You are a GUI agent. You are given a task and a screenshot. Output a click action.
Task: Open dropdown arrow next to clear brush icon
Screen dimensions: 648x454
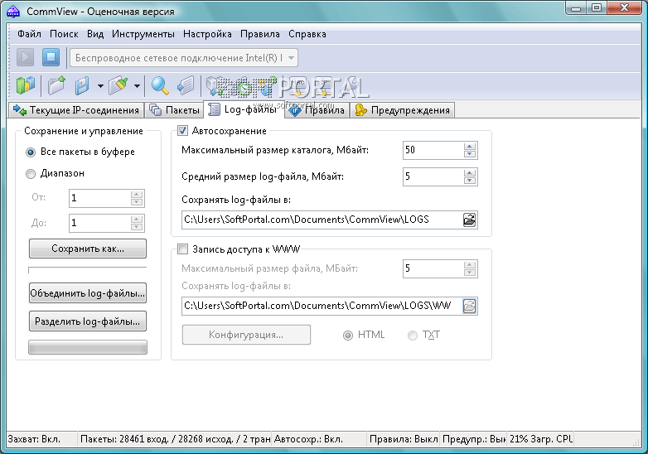pyautogui.click(x=137, y=86)
